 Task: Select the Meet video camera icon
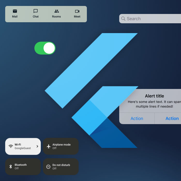tap(77, 11)
